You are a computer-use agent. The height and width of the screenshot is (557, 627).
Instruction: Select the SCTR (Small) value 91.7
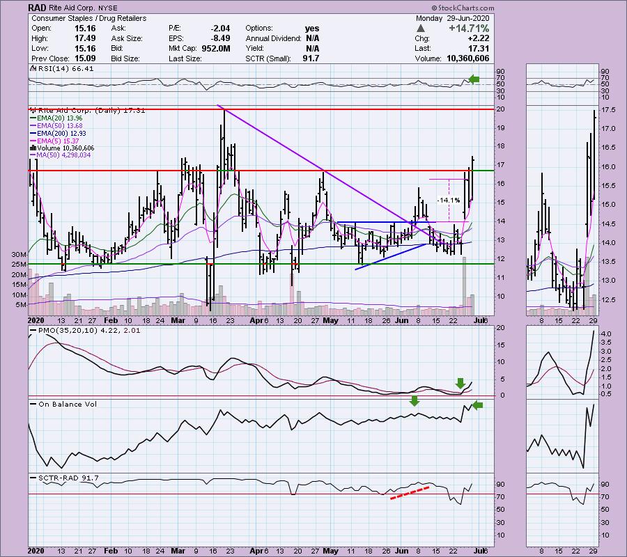pos(311,58)
